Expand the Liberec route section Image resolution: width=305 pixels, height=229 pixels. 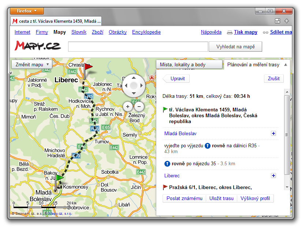[x=273, y=176]
